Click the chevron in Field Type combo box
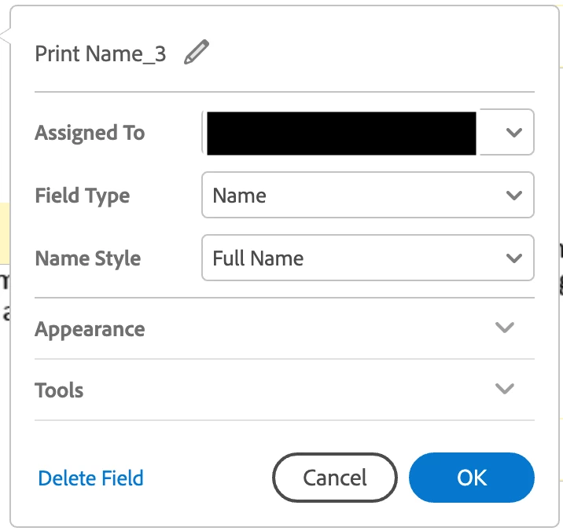The width and height of the screenshot is (563, 531). [514, 195]
